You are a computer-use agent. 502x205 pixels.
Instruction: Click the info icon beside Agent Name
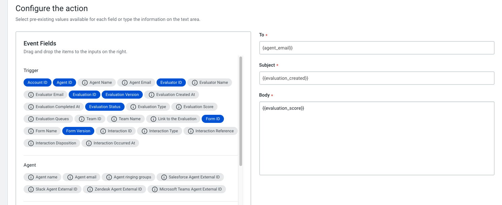85,82
